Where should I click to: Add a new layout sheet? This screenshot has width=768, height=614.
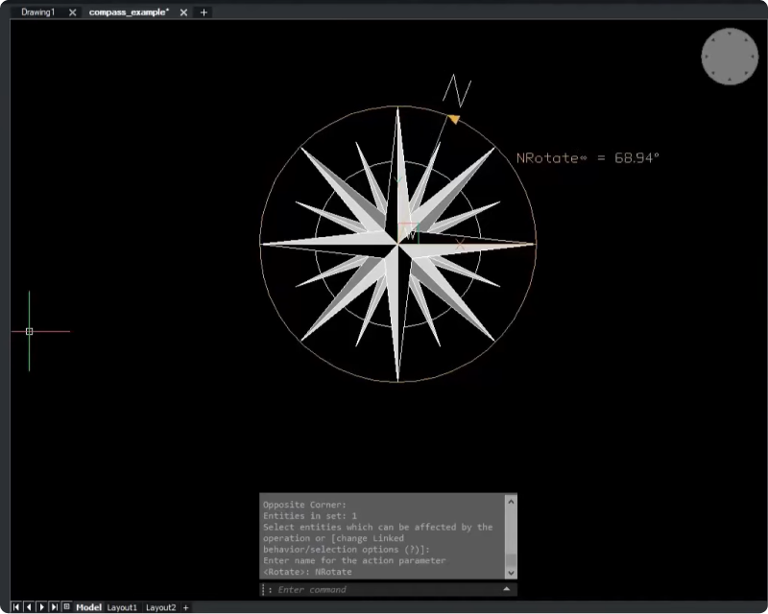(x=185, y=607)
